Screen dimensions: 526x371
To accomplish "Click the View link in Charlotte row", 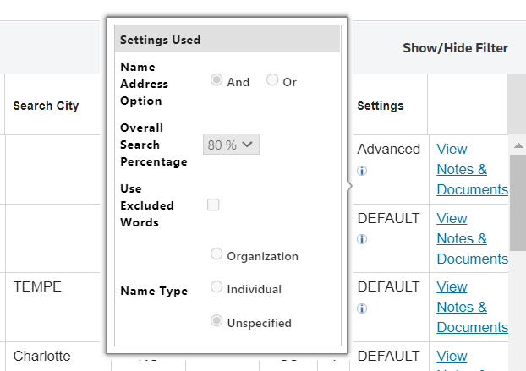I will [452, 356].
